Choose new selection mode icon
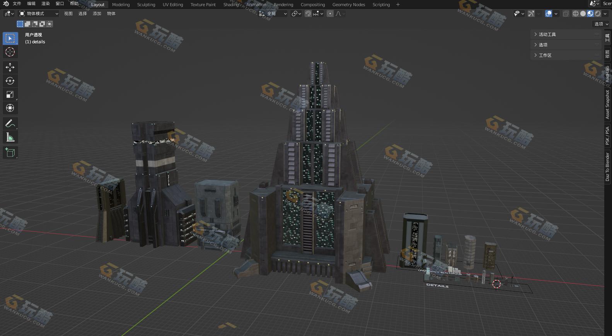This screenshot has height=336, width=612. click(x=20, y=24)
